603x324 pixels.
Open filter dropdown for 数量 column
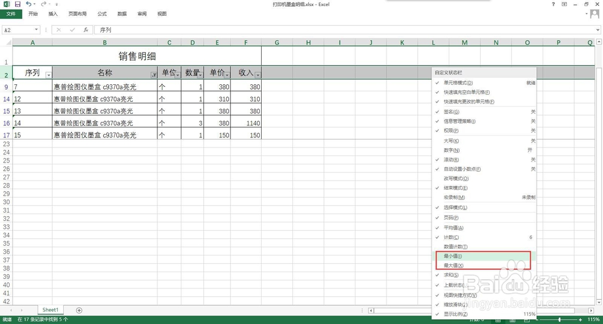click(200, 75)
